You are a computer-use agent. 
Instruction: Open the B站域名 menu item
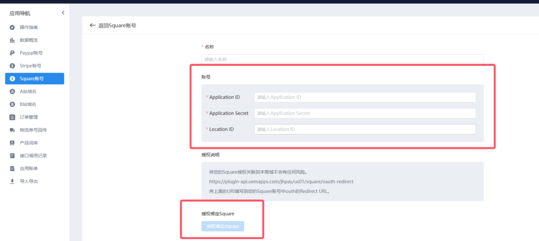[x=34, y=104]
